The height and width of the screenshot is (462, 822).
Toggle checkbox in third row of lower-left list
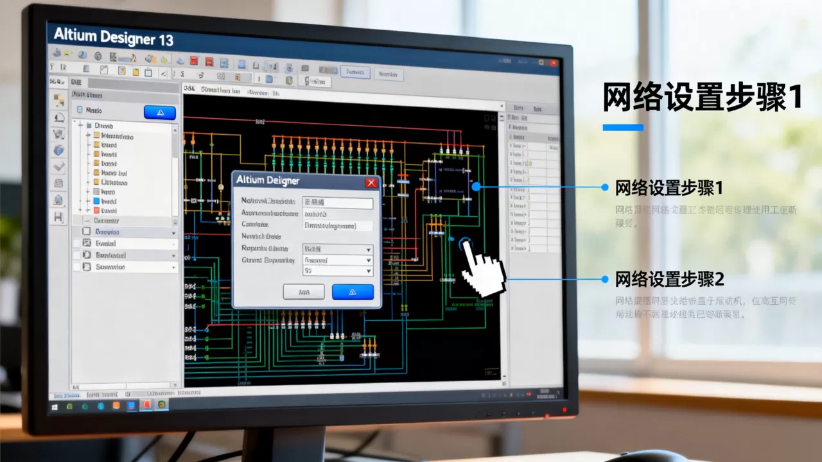(x=76, y=255)
